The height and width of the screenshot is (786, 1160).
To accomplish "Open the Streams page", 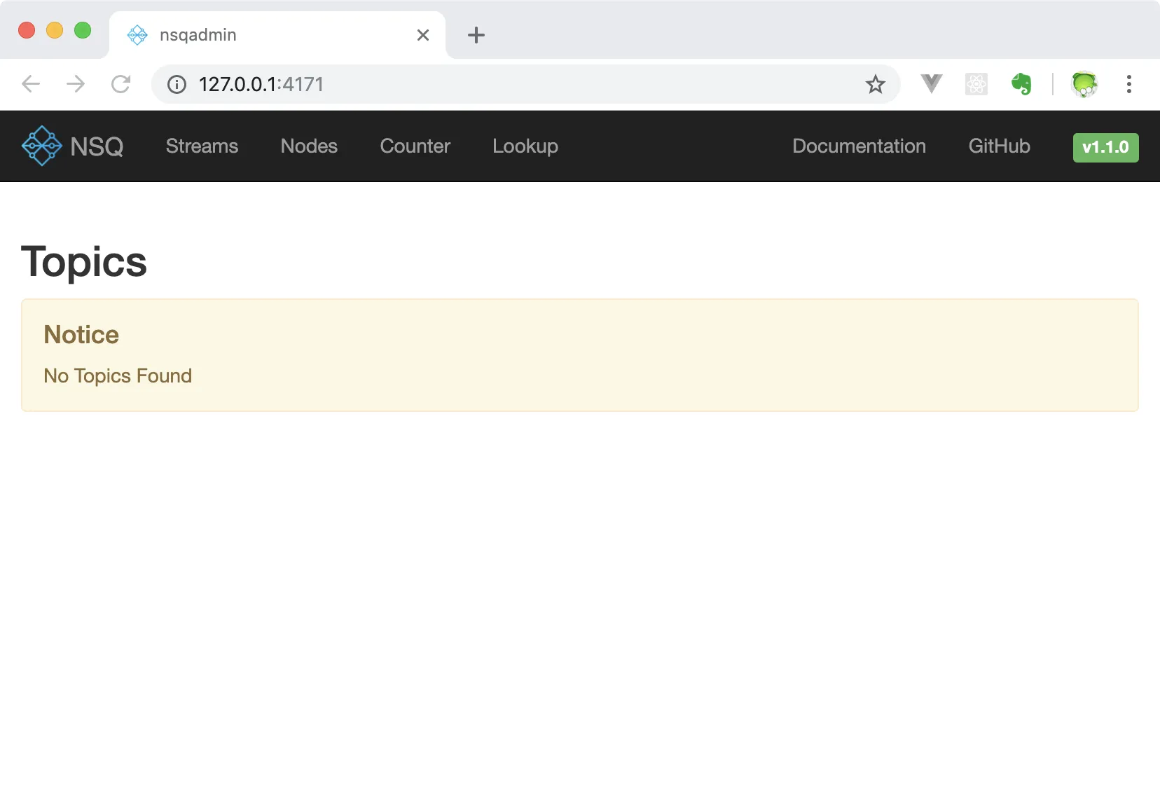I will point(202,146).
